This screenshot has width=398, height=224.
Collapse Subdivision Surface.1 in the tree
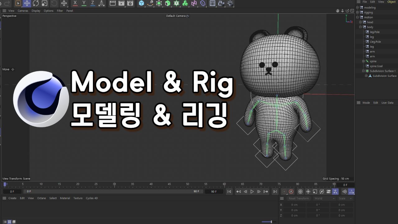coord(363,71)
